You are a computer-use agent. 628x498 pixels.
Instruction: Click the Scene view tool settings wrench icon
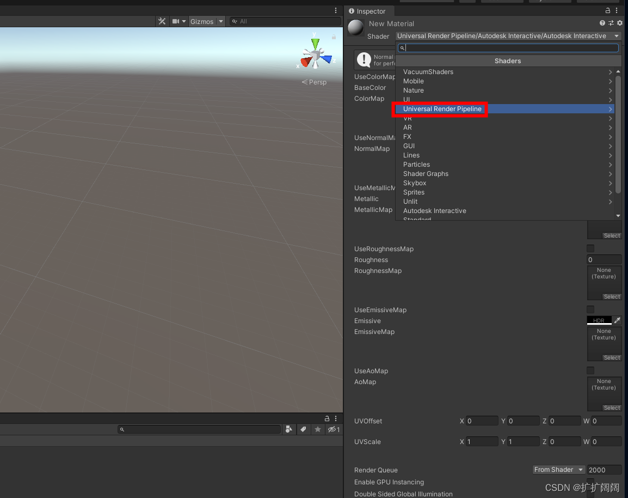point(162,21)
